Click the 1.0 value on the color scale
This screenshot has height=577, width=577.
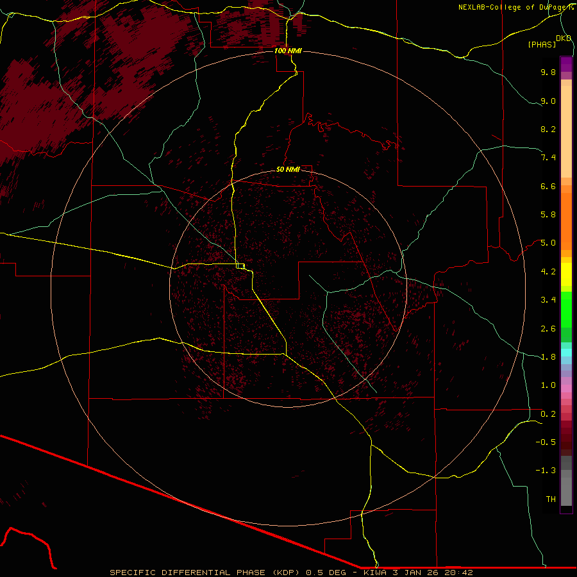coord(548,385)
